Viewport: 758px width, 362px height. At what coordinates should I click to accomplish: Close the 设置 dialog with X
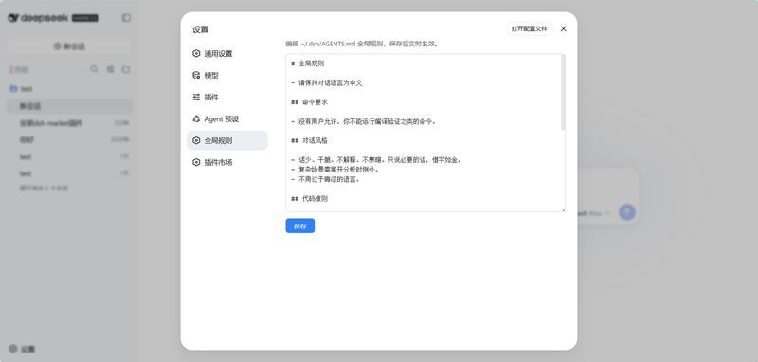(x=563, y=29)
